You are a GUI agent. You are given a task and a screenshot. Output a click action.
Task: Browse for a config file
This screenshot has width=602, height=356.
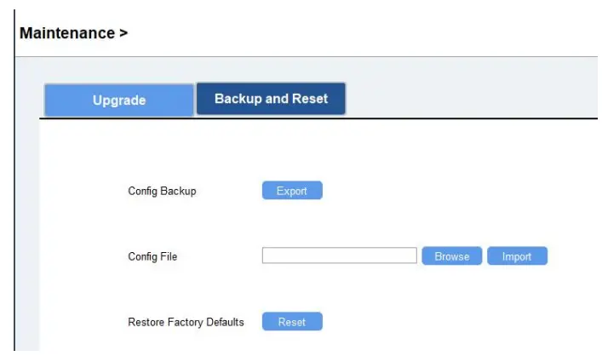coord(452,256)
